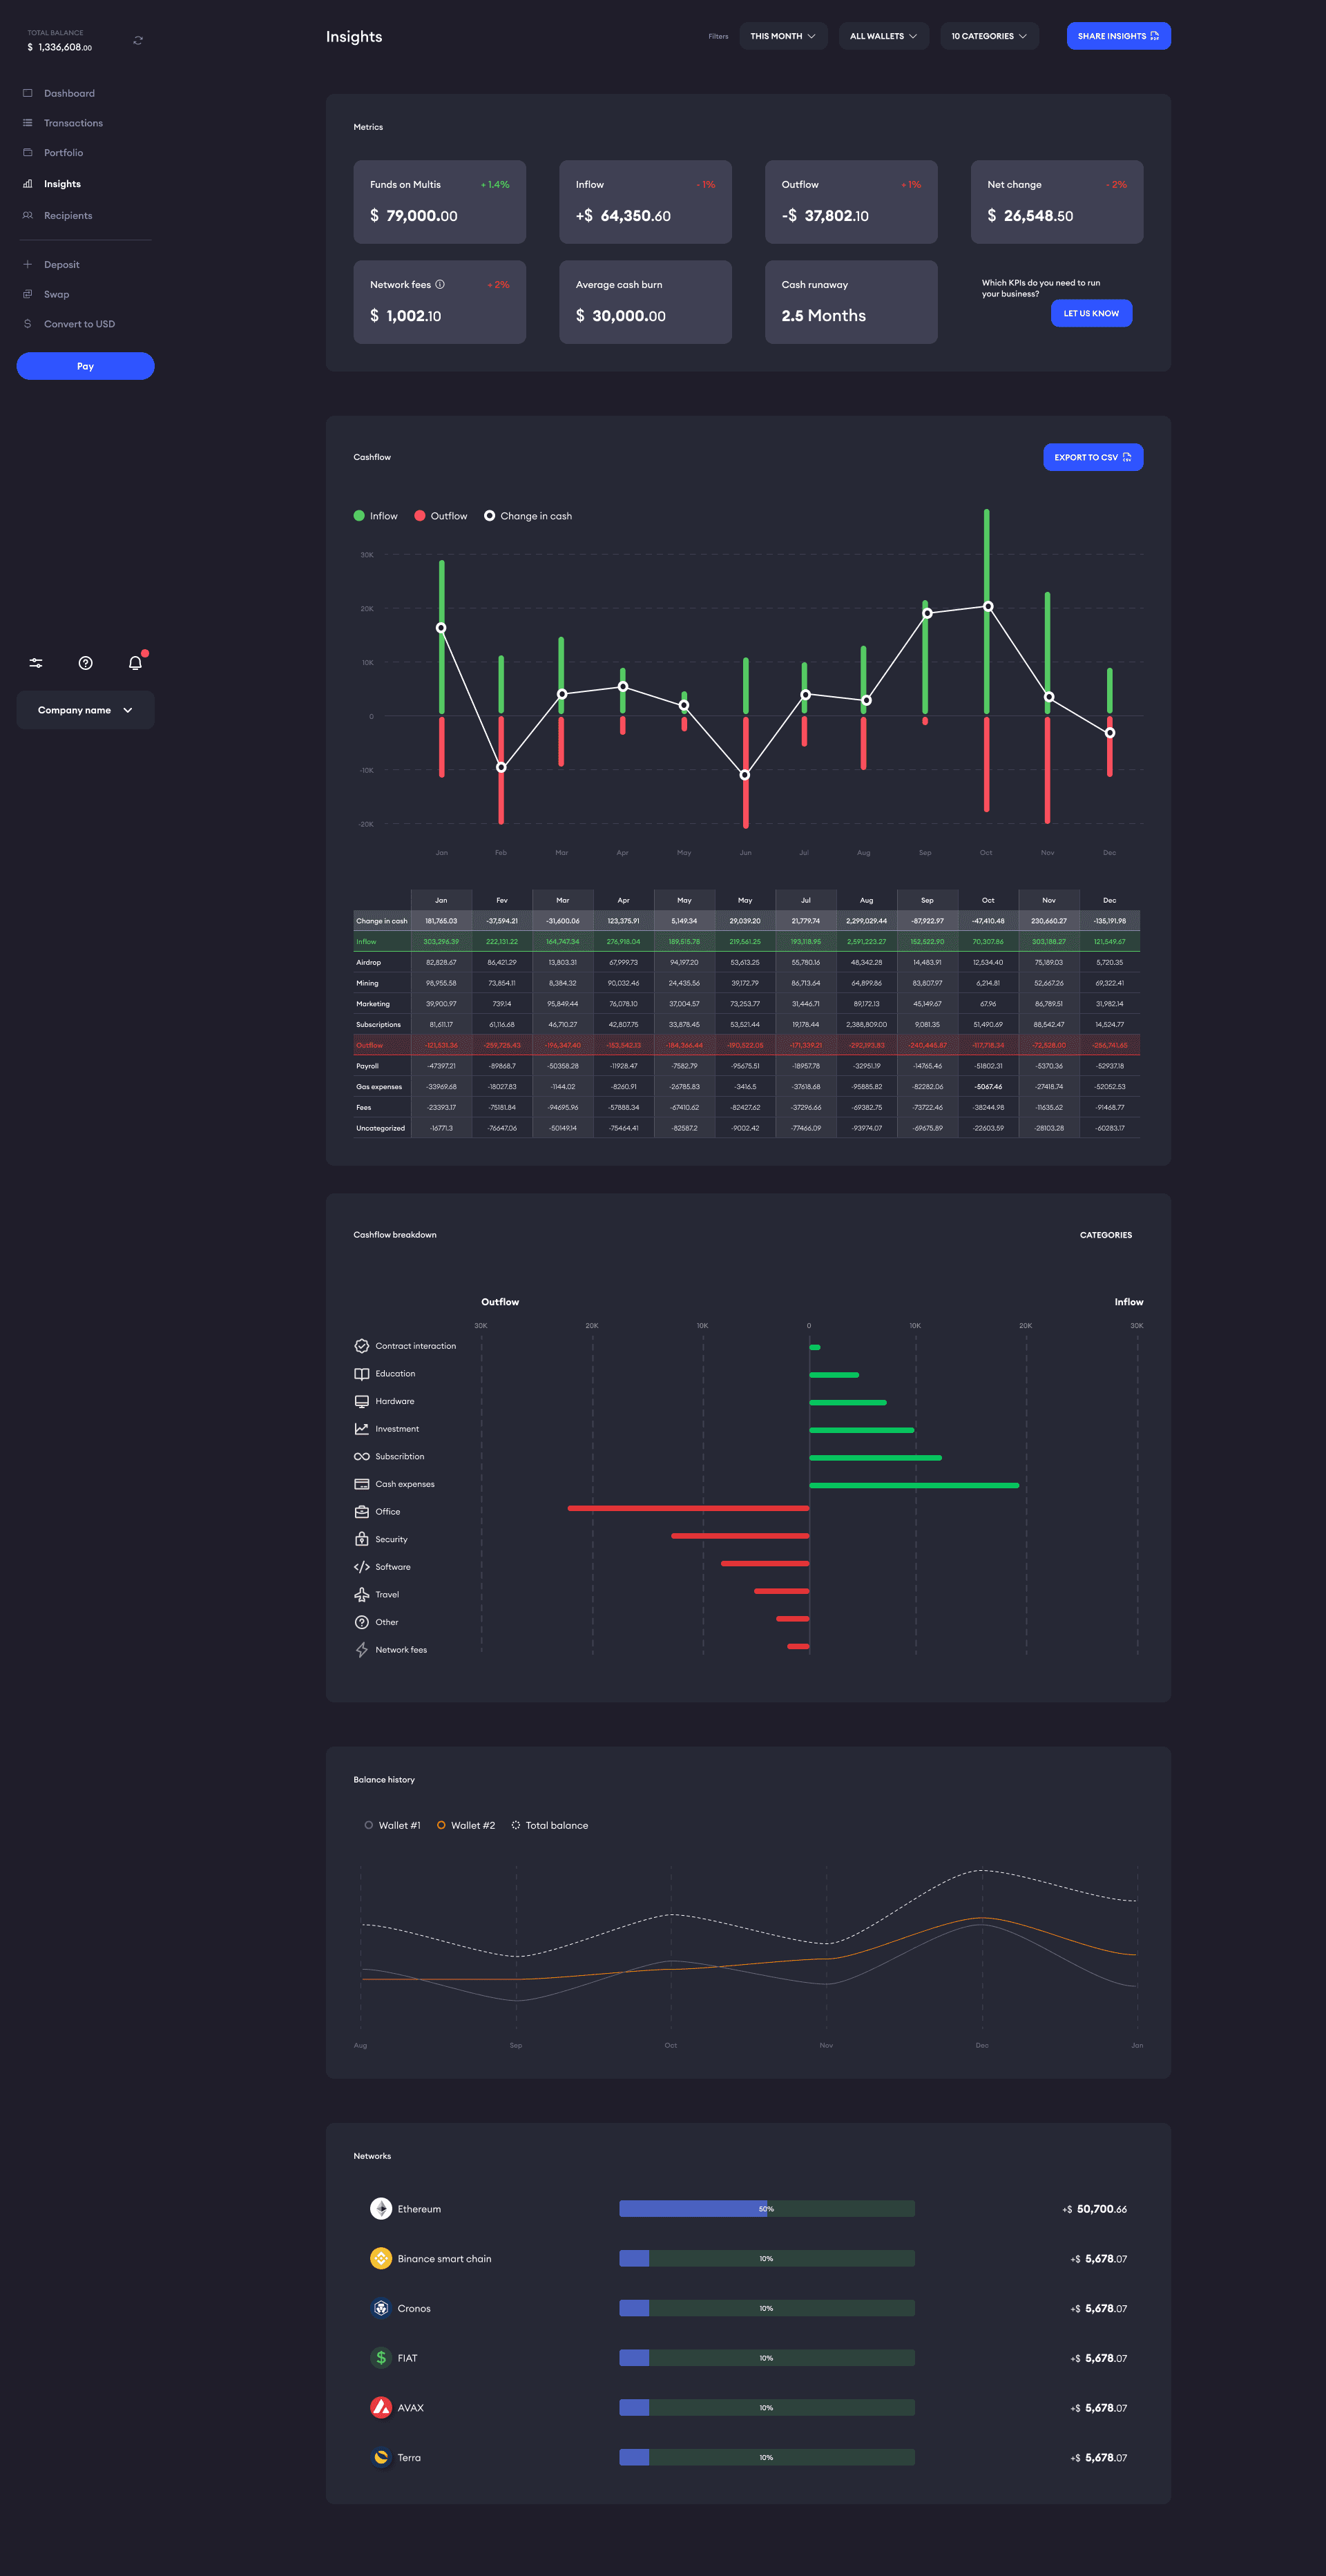Image resolution: width=1326 pixels, height=2576 pixels.
Task: Open the settings sliders icon
Action: coord(36,663)
